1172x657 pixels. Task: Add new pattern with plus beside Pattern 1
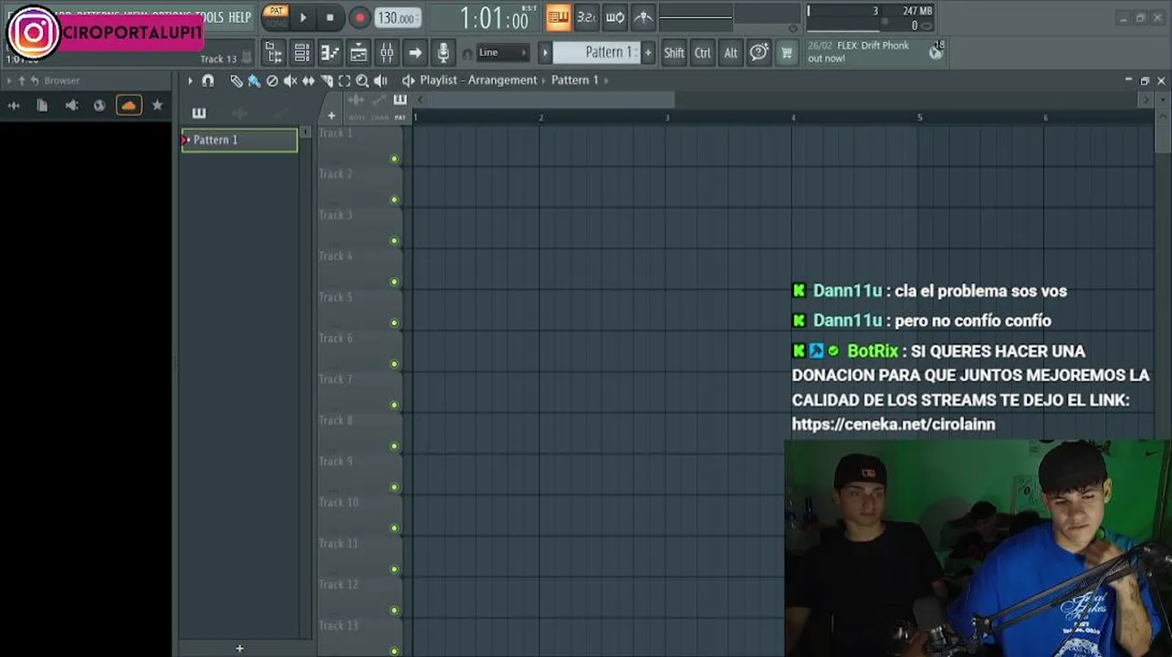click(648, 53)
